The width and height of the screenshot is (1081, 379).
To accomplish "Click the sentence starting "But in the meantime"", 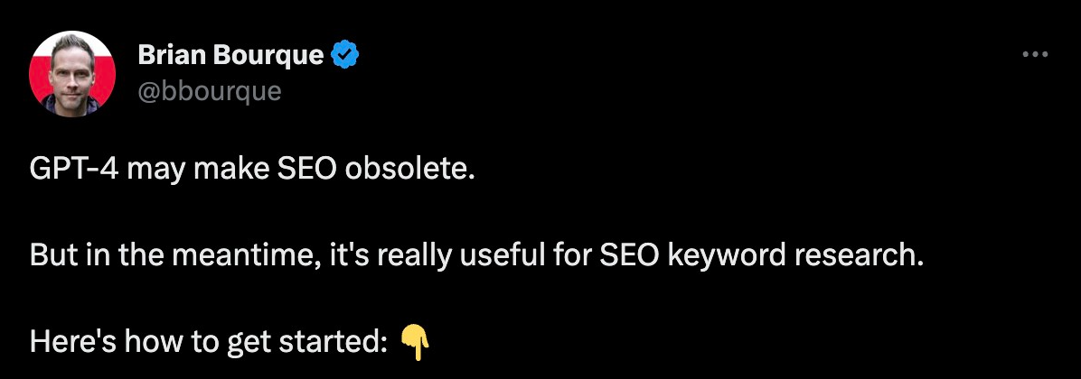I will [477, 256].
